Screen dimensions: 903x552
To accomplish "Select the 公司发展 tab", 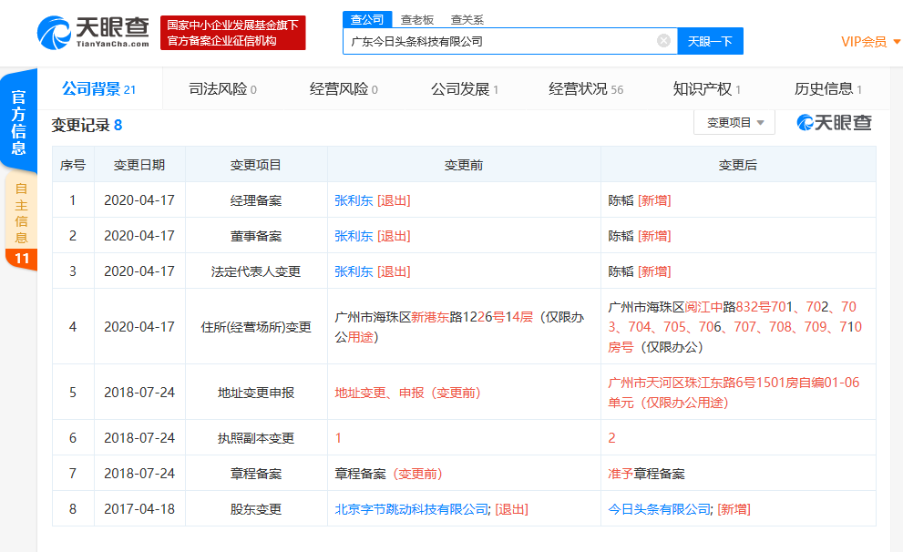I will pyautogui.click(x=465, y=89).
